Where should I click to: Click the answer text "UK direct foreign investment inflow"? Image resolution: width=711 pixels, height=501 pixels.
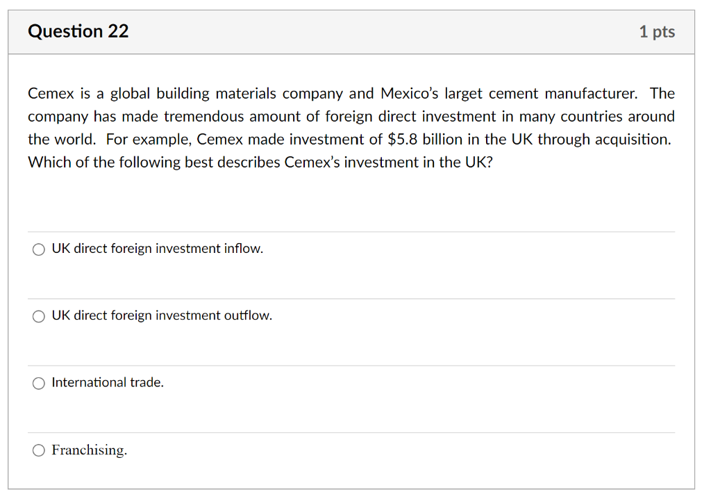coord(157,248)
